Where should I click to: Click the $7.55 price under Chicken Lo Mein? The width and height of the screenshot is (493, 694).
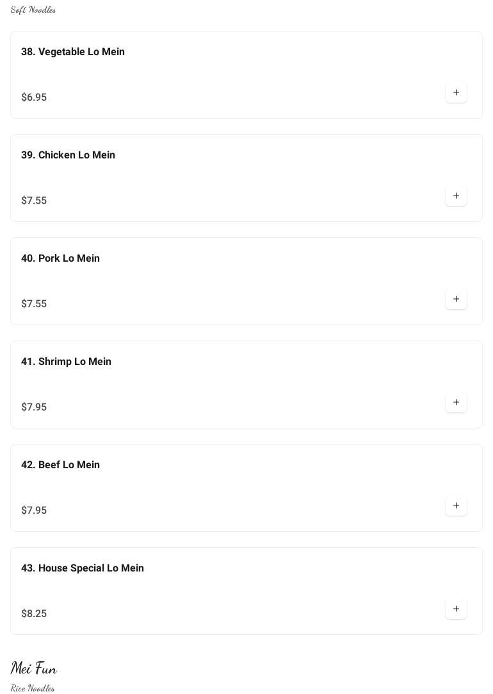[x=34, y=201]
